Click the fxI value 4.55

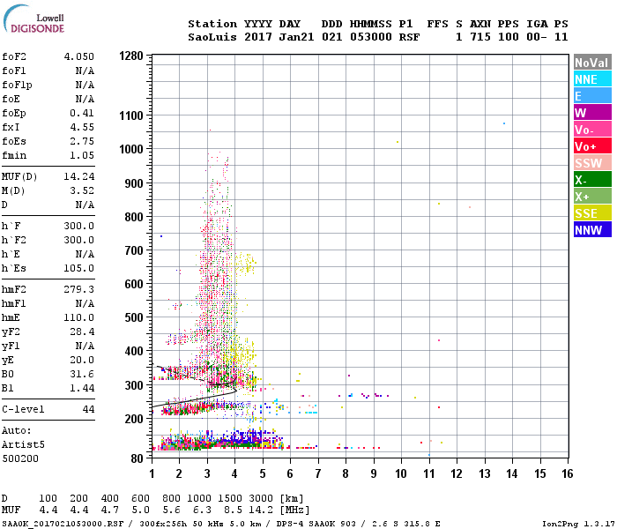[x=82, y=127]
